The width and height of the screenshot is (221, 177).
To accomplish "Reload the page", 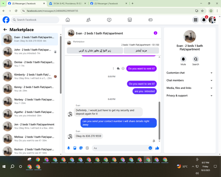I will (16, 11).
